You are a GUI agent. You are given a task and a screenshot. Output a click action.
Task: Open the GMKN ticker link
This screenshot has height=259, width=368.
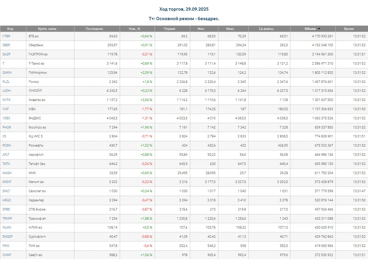(7, 73)
